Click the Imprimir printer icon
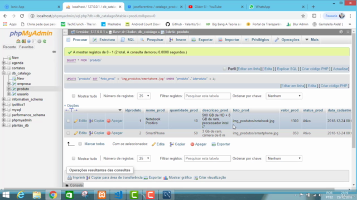357x200 pixels. pos(70,178)
